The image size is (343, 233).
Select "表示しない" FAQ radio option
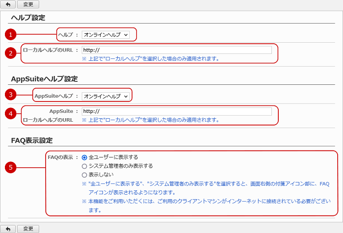85,175
